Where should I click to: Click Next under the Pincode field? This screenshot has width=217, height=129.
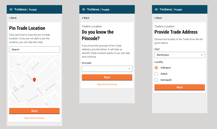point(107,77)
